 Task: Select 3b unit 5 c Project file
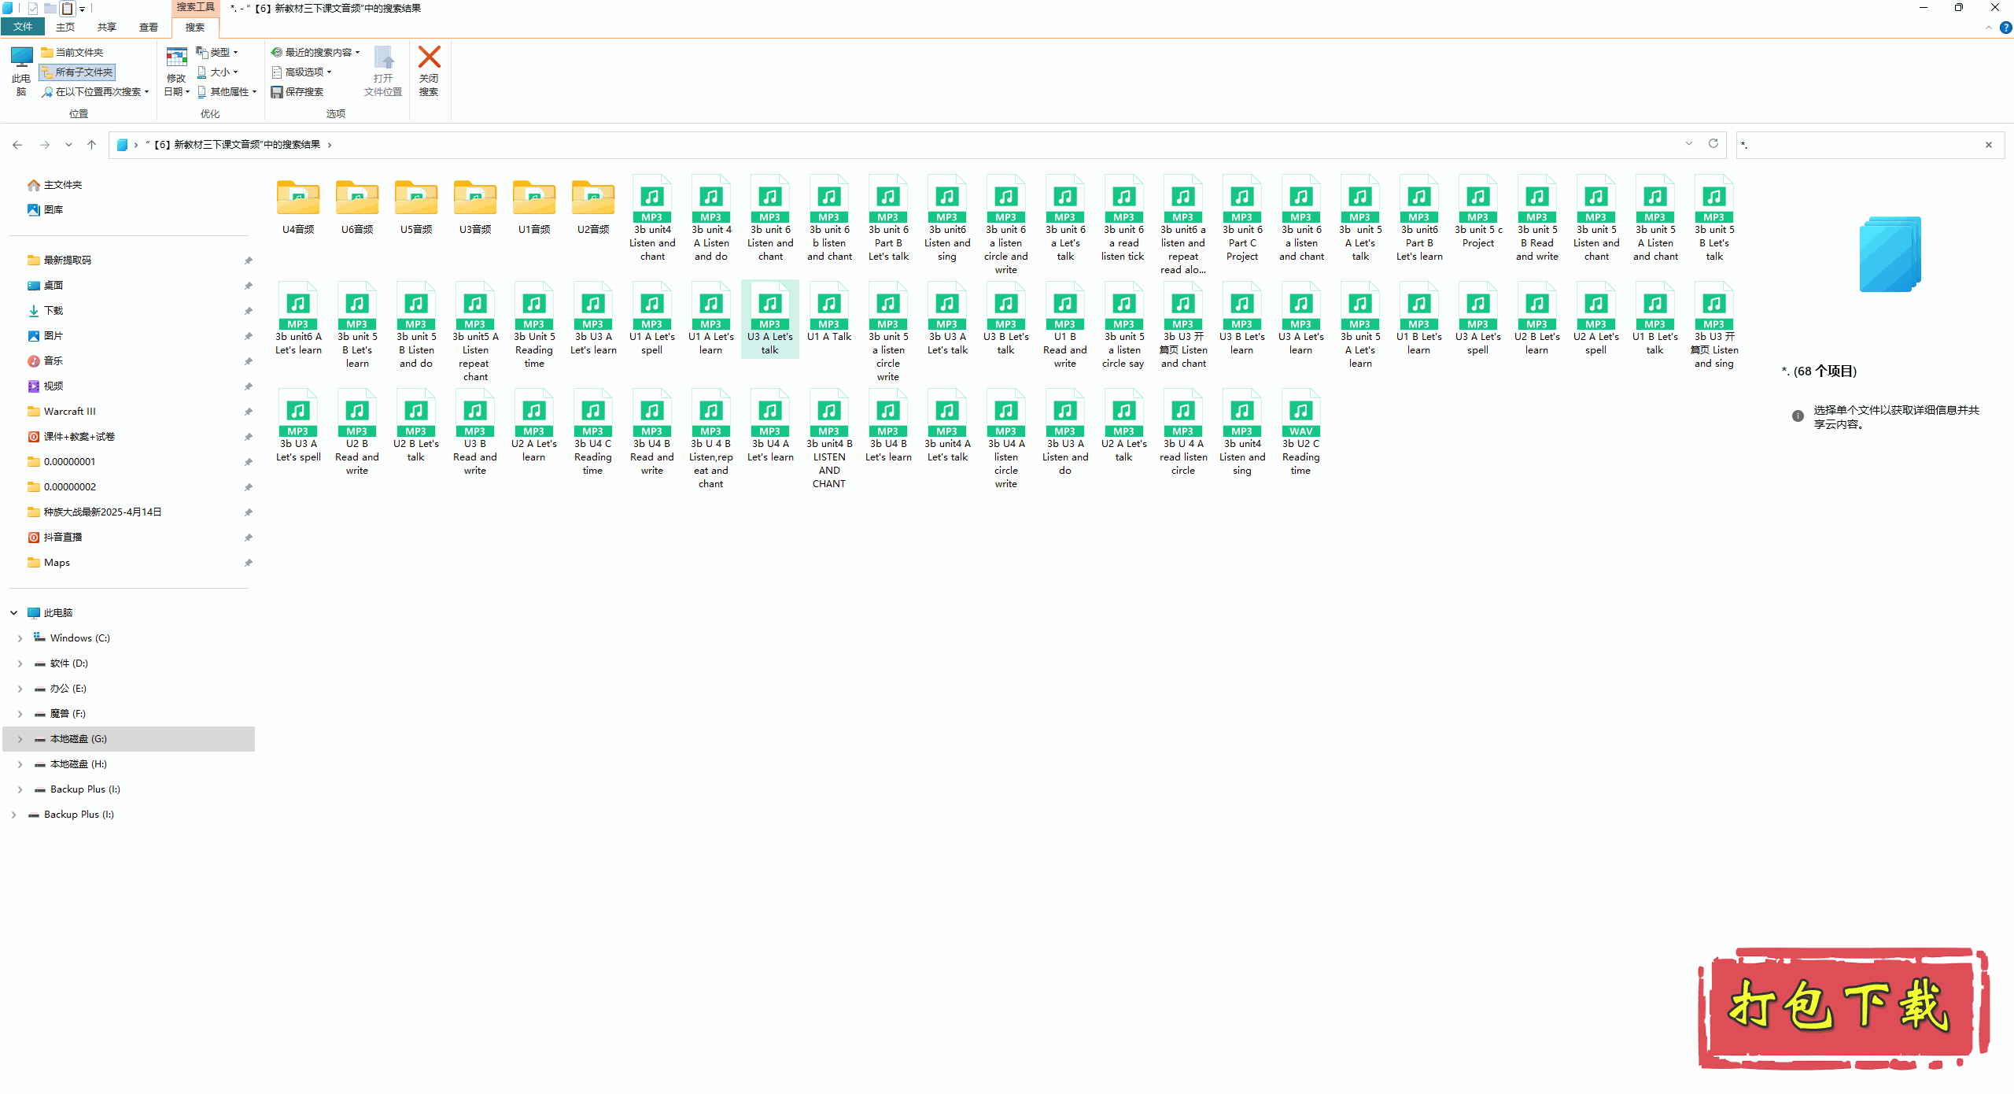click(1477, 212)
